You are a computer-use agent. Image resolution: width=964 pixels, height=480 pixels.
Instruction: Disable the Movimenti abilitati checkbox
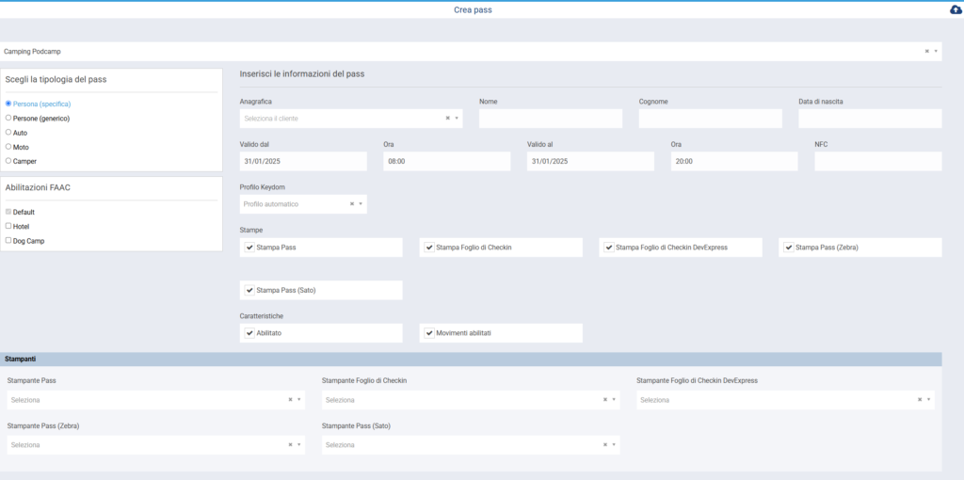tap(429, 333)
